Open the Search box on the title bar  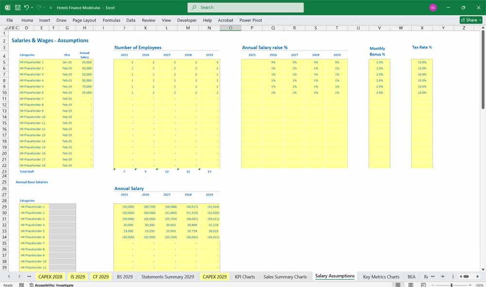click(x=245, y=7)
